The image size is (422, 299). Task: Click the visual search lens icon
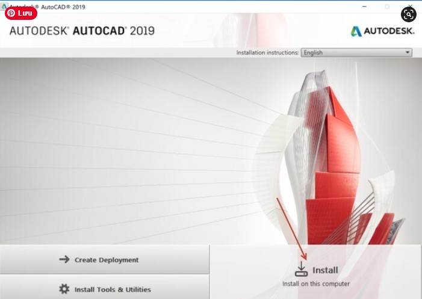(409, 14)
